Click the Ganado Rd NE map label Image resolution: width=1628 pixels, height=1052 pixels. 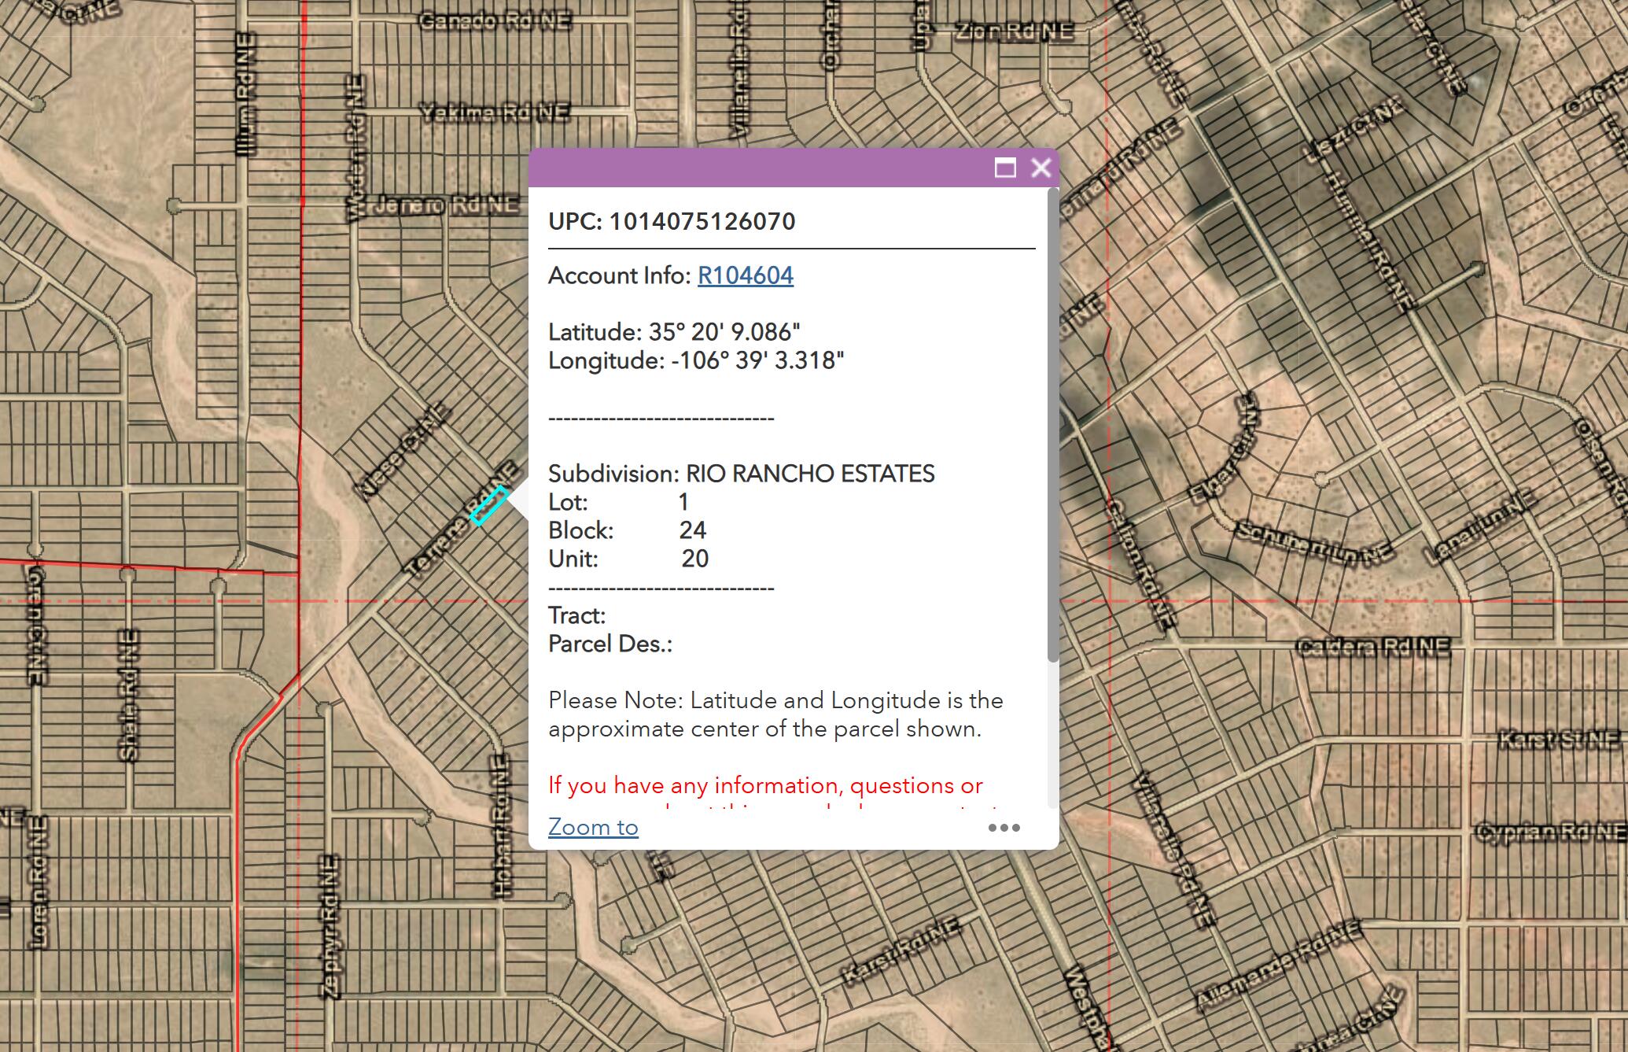tap(495, 21)
